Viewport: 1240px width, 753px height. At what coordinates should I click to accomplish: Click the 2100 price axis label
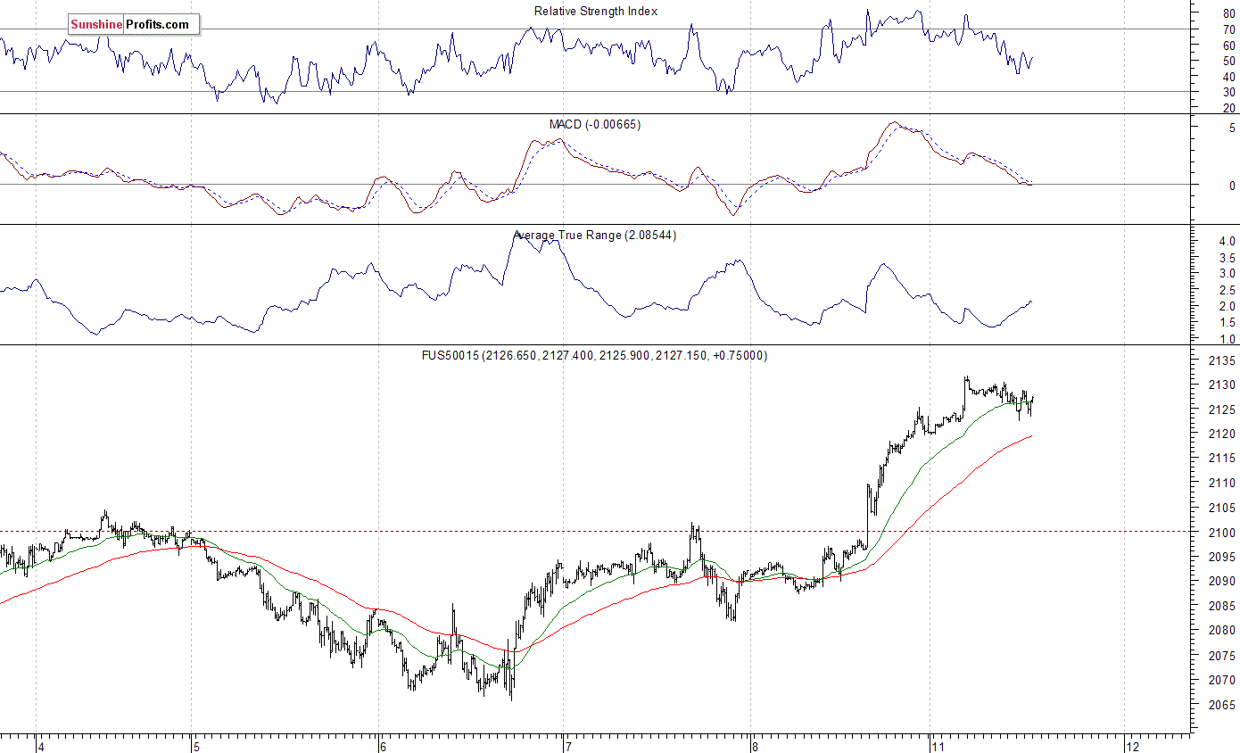tap(1220, 533)
